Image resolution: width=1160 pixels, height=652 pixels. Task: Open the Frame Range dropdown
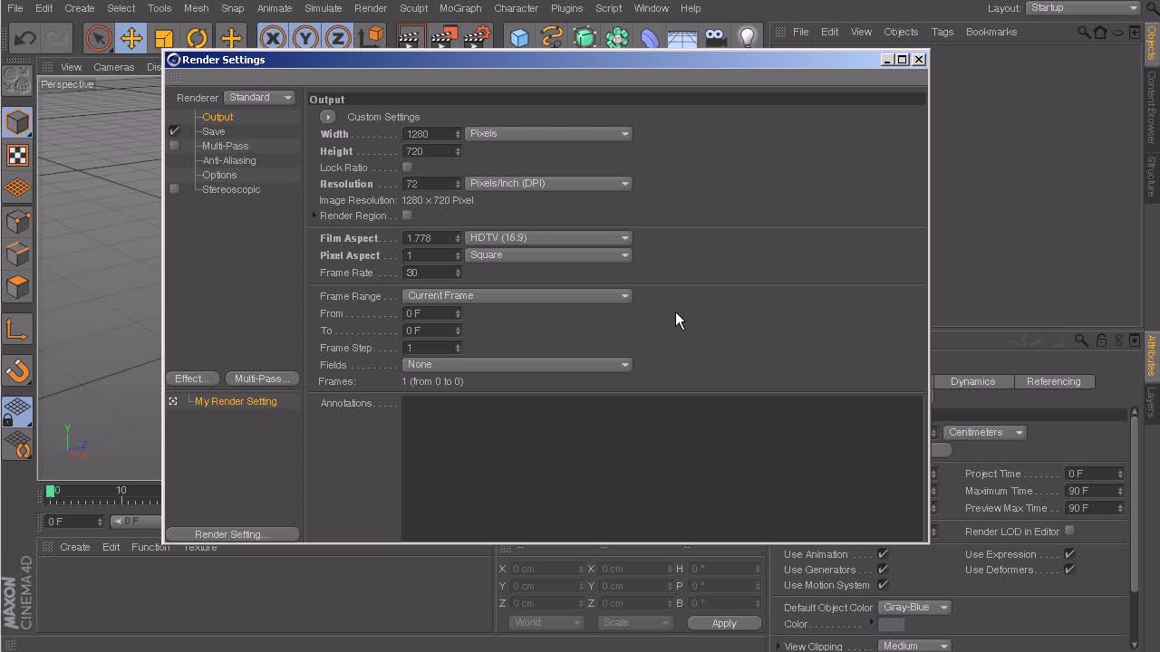[517, 296]
